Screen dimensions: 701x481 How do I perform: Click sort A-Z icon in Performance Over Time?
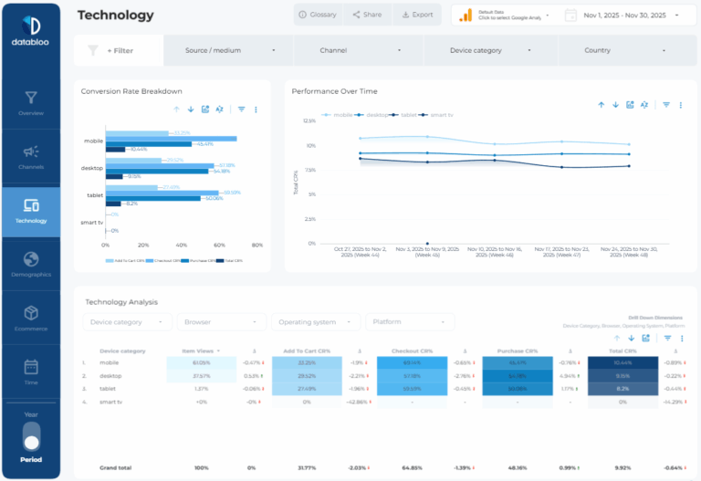pos(644,105)
